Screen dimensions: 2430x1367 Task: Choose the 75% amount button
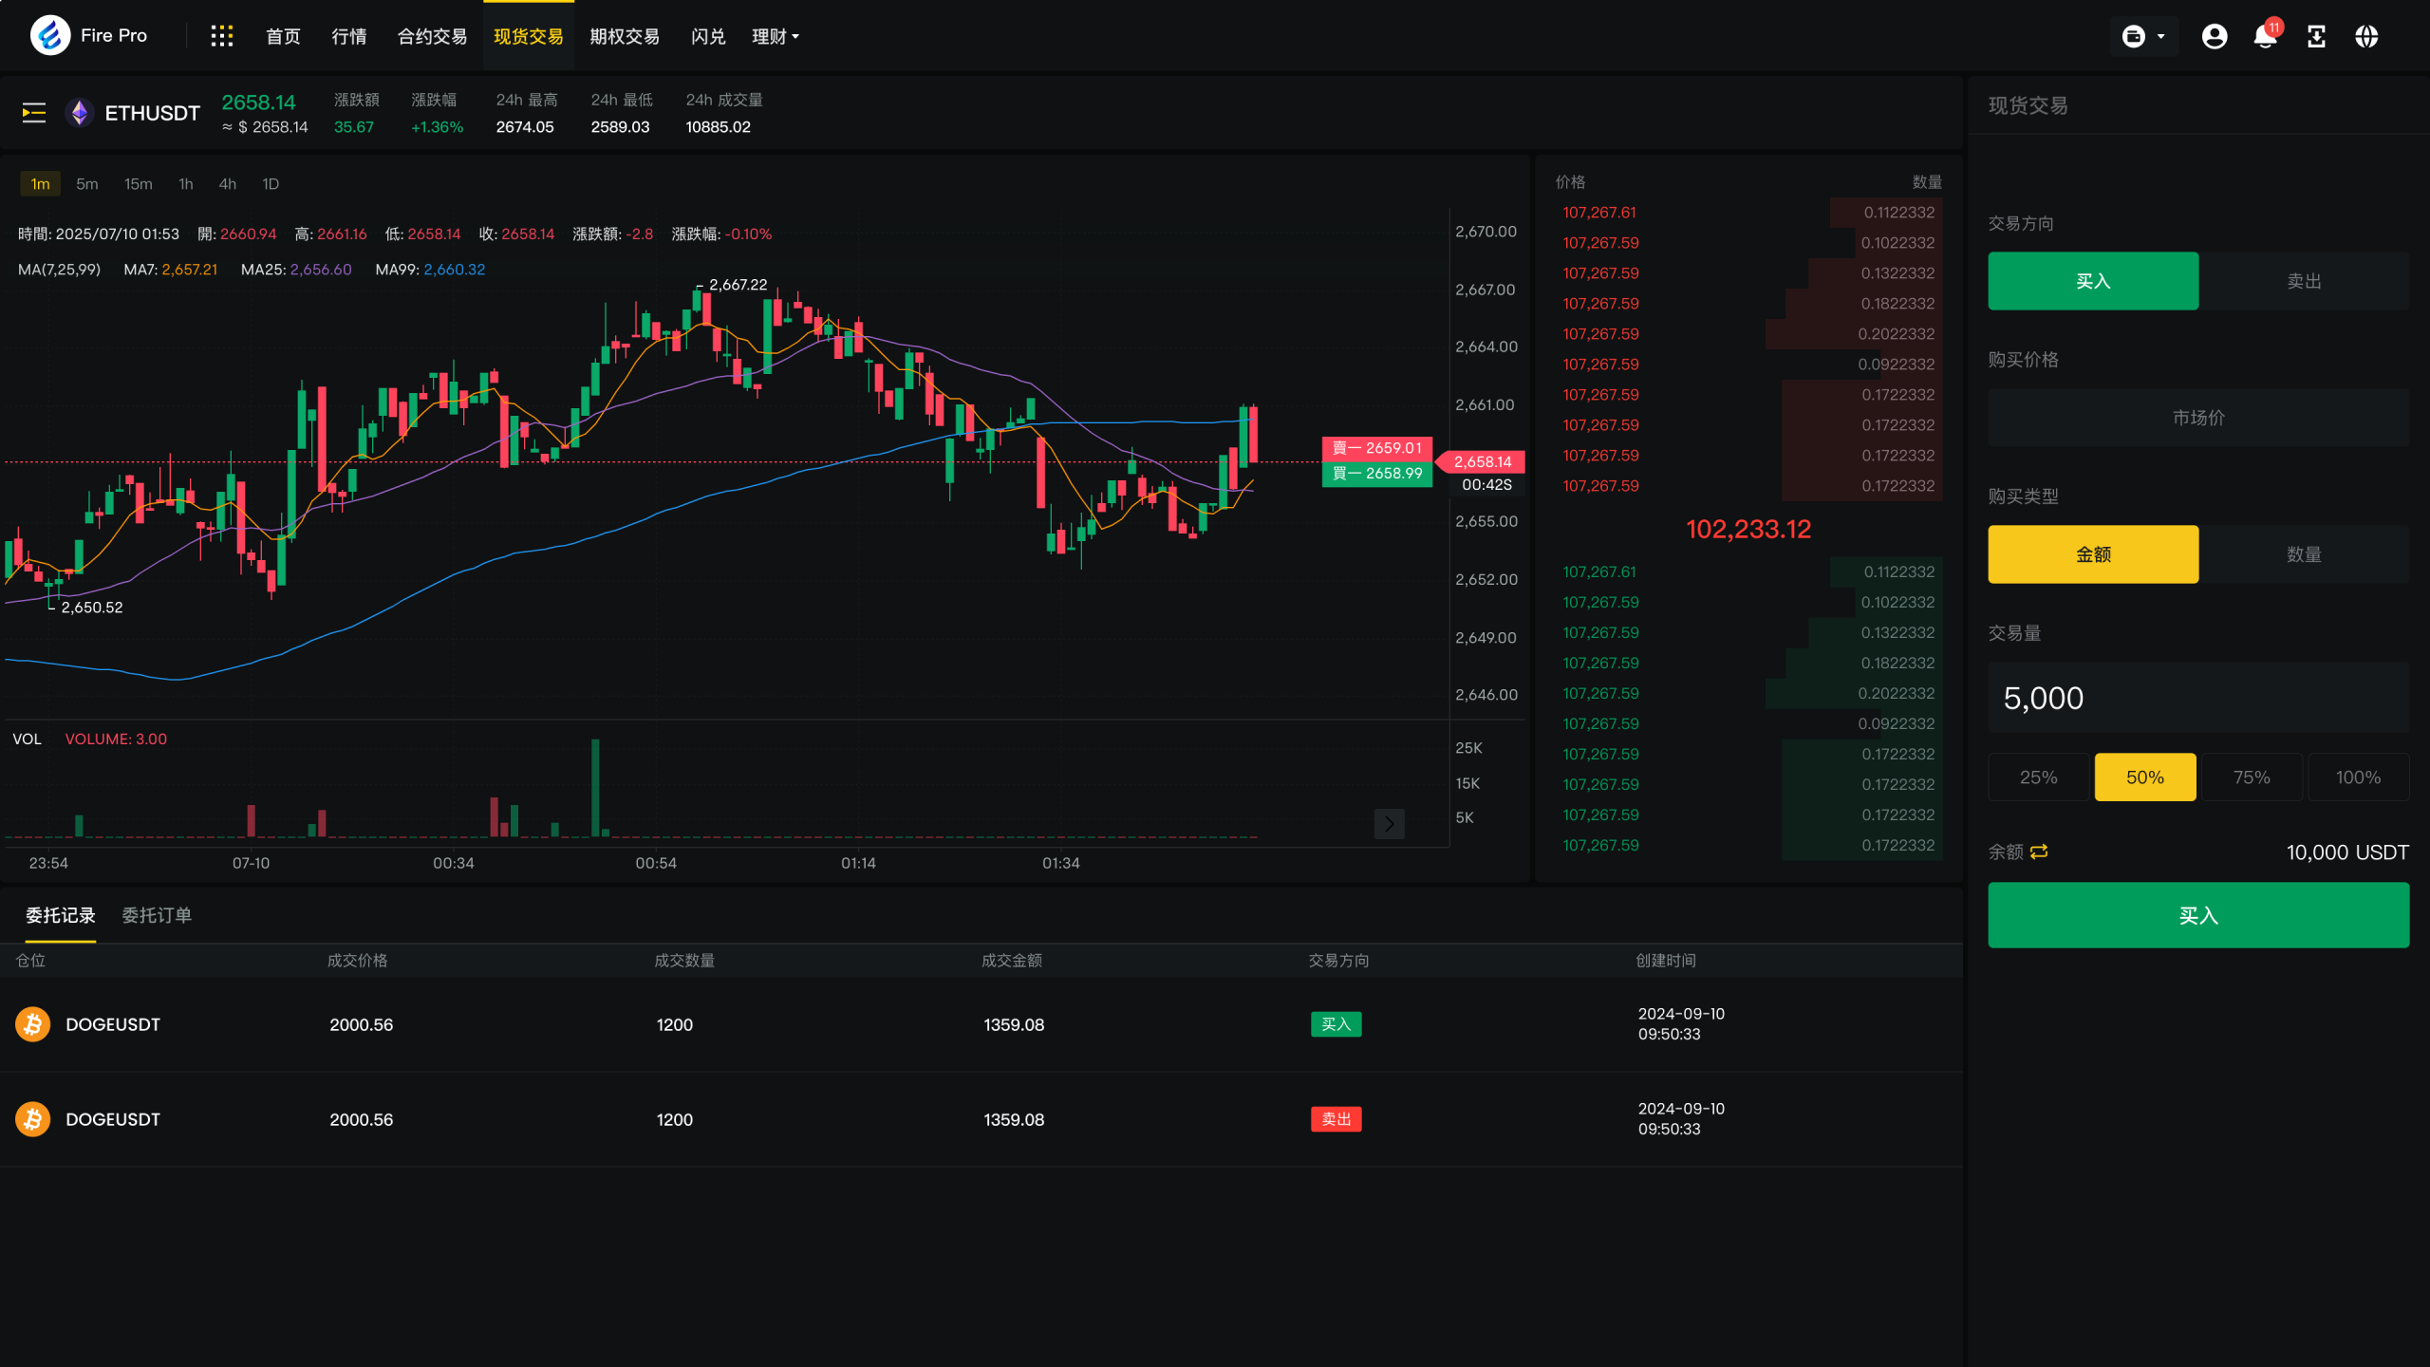click(2251, 777)
